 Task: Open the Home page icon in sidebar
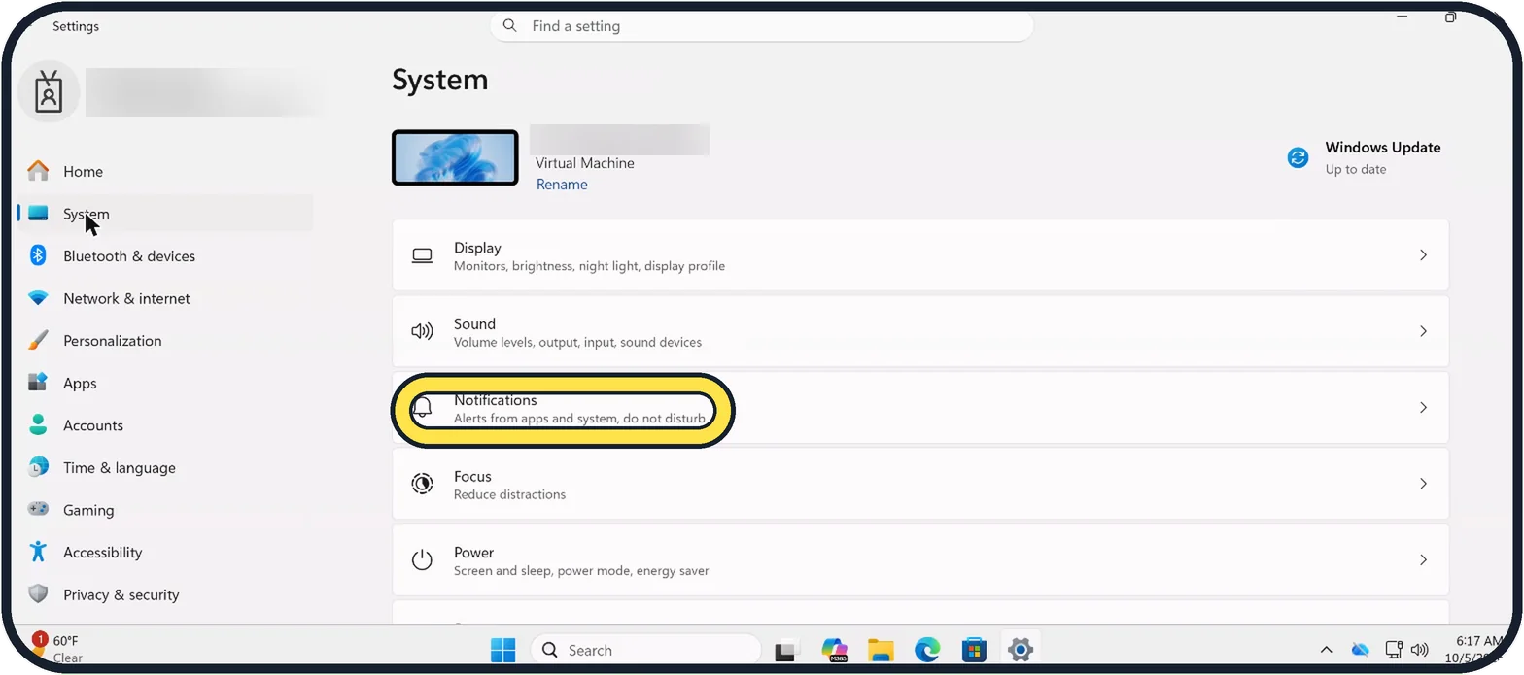point(38,171)
